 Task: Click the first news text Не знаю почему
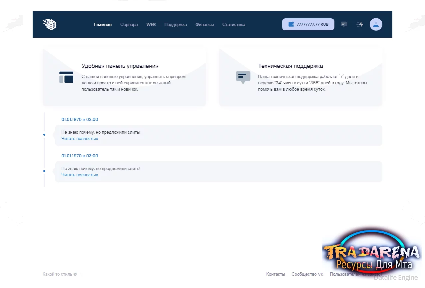coord(101,132)
